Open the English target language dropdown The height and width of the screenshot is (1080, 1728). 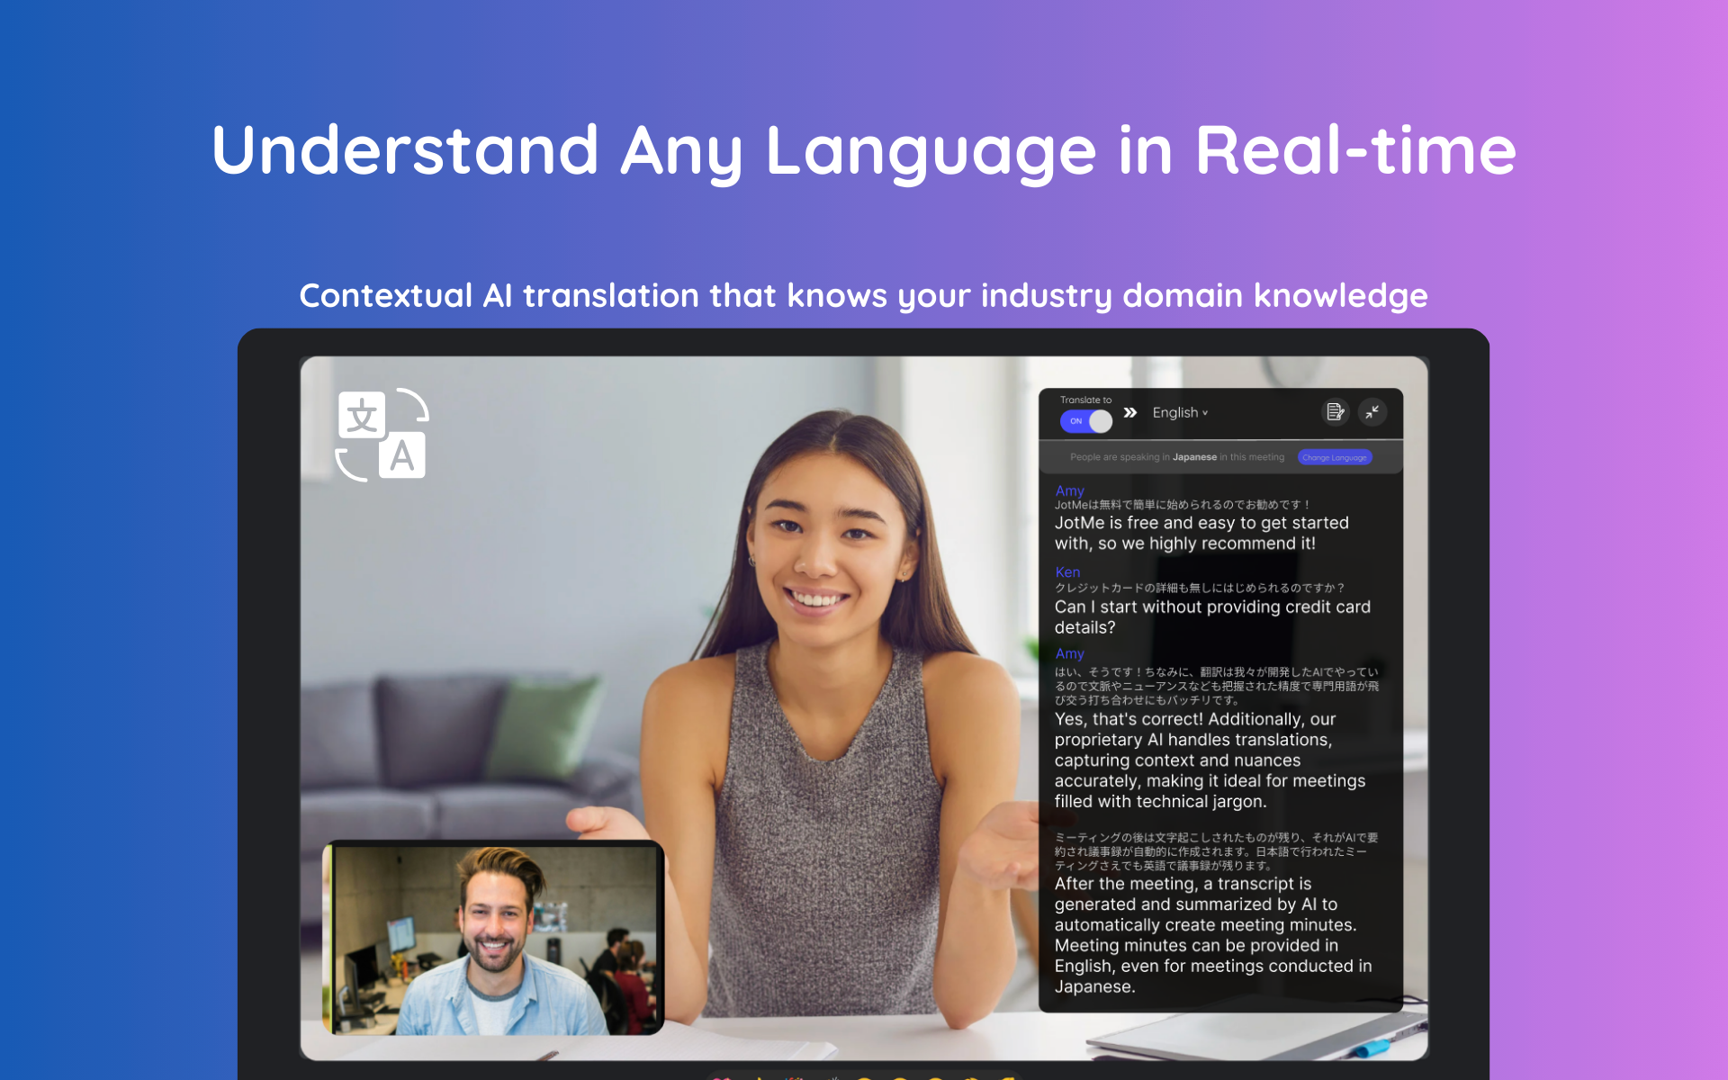tap(1180, 413)
